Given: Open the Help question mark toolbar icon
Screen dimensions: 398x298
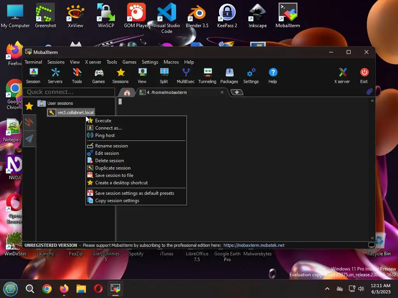Looking at the screenshot, I should pos(273,76).
